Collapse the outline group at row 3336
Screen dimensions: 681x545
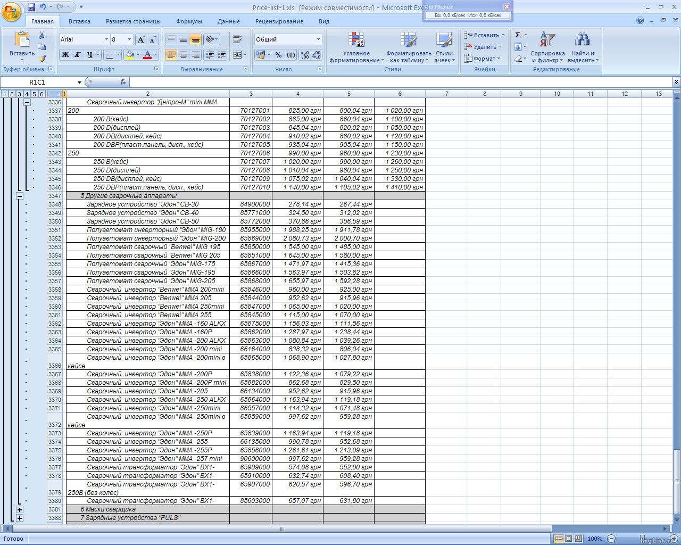[x=27, y=102]
